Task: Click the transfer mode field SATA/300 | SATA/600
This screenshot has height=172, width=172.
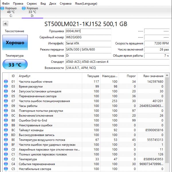Action: [x=88, y=50]
